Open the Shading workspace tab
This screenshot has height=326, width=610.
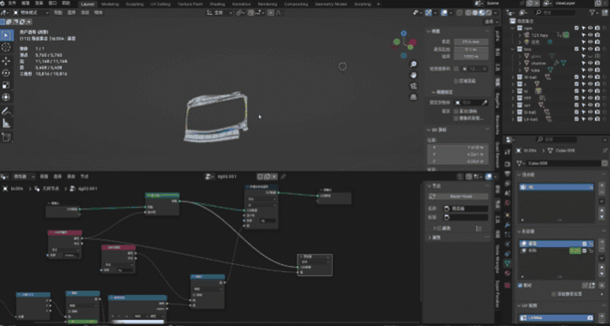point(217,4)
